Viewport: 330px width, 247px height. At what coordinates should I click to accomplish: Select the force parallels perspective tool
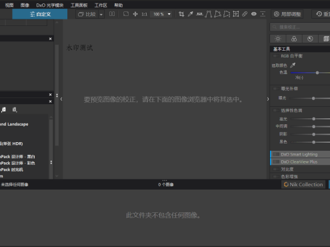pos(209,14)
